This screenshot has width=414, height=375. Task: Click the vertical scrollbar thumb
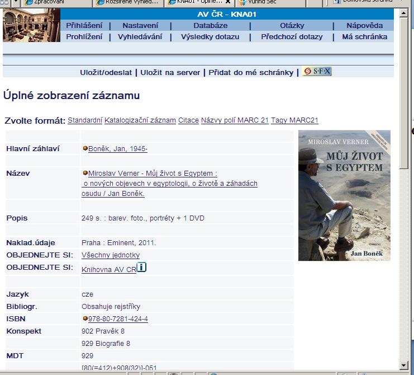(x=404, y=93)
